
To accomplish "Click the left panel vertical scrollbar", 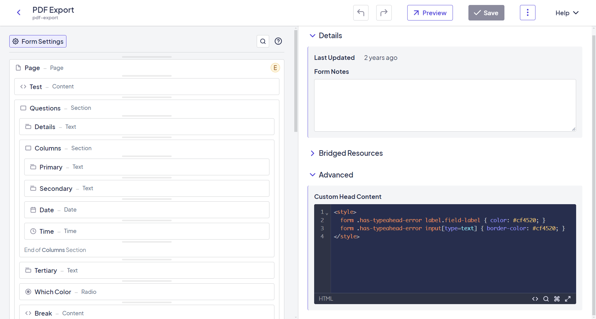I will [296, 81].
